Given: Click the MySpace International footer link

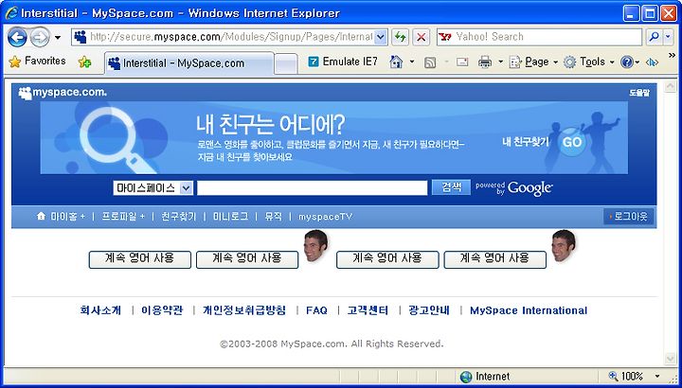Looking at the screenshot, I should click(x=529, y=310).
